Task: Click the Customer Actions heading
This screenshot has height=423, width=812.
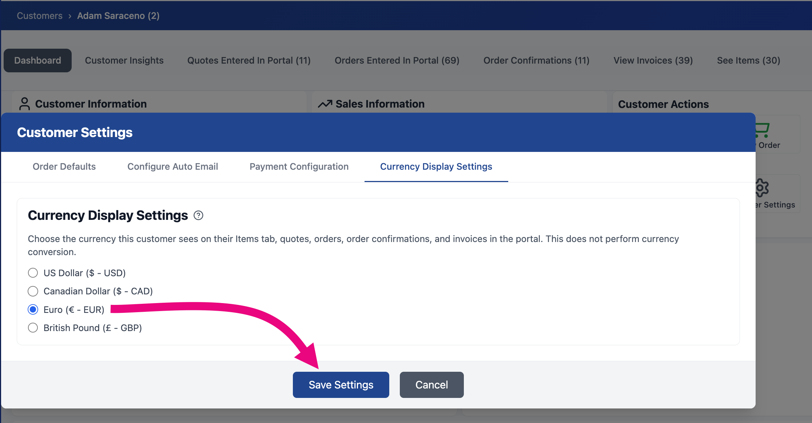Action: pos(663,104)
